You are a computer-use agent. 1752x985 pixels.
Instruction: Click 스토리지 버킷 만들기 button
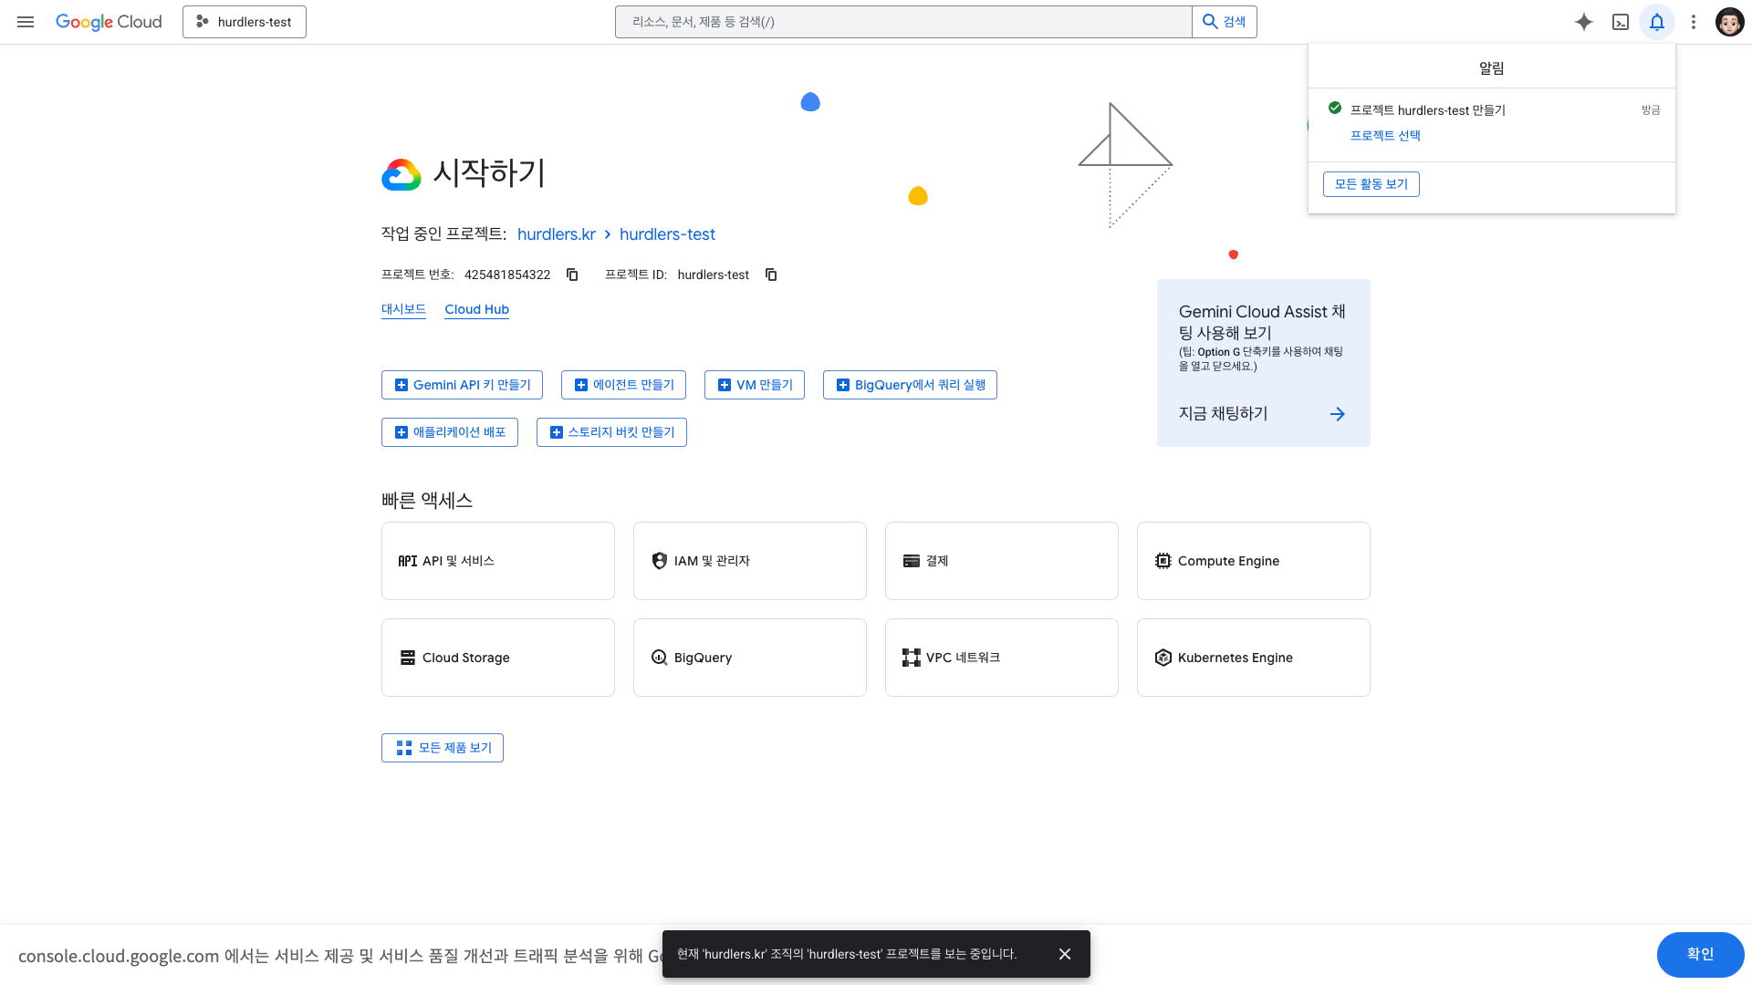coord(611,432)
